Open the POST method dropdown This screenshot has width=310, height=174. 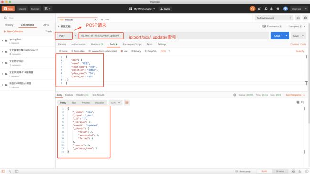66,36
